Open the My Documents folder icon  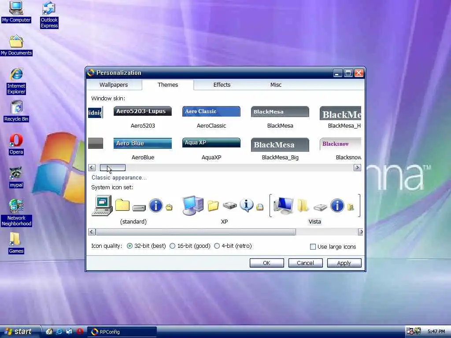(16, 45)
